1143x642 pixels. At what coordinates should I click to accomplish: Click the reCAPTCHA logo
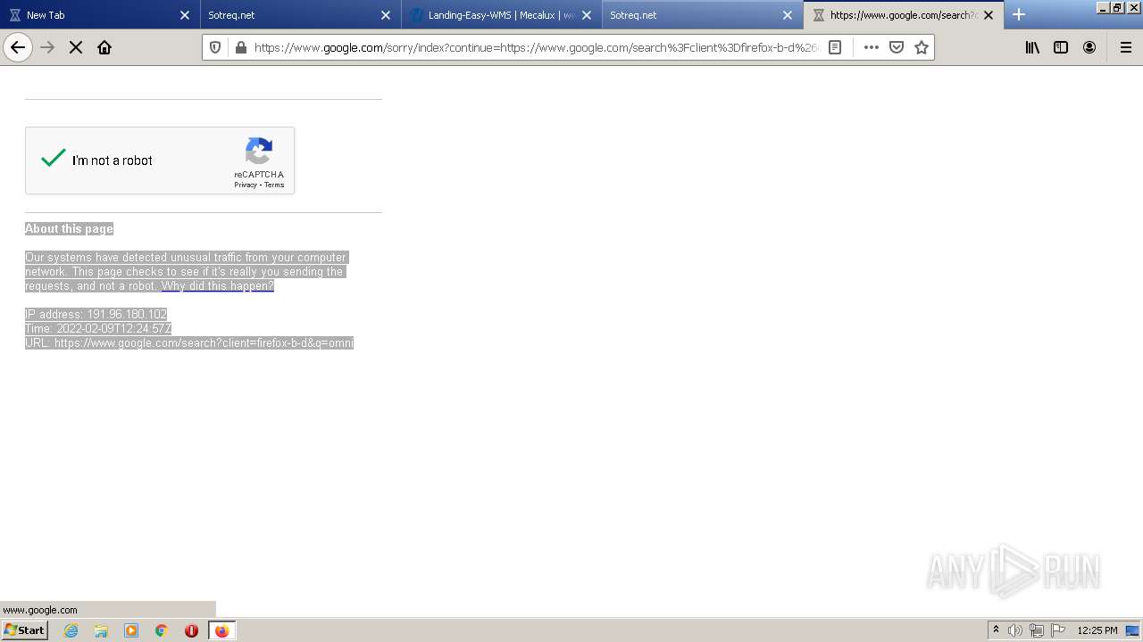pyautogui.click(x=259, y=152)
